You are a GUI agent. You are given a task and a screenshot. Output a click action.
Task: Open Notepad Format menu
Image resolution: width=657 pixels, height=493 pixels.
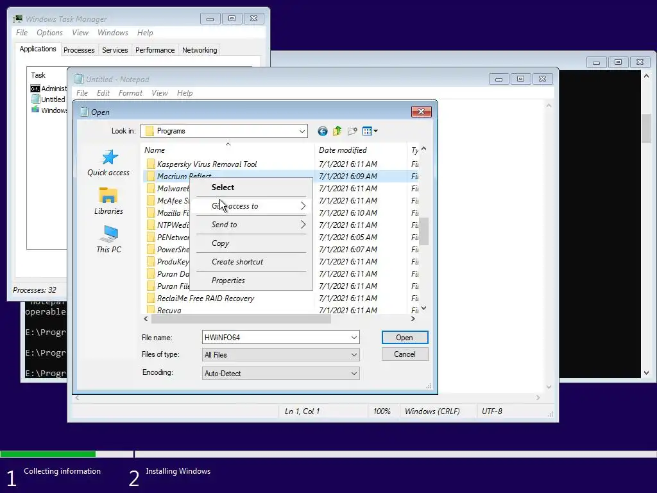tap(130, 93)
